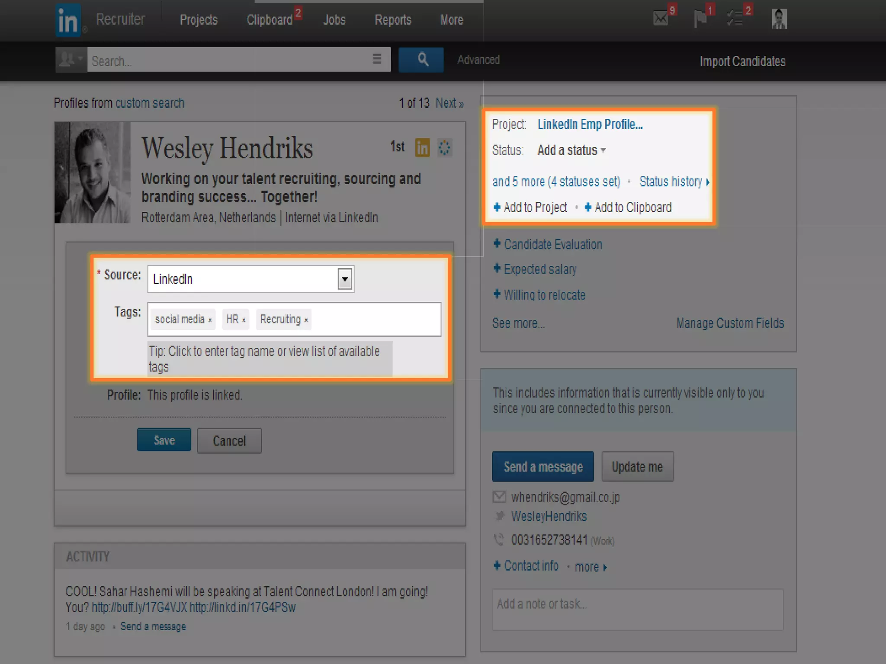
Task: Open the people search type dropdown
Action: click(x=71, y=60)
